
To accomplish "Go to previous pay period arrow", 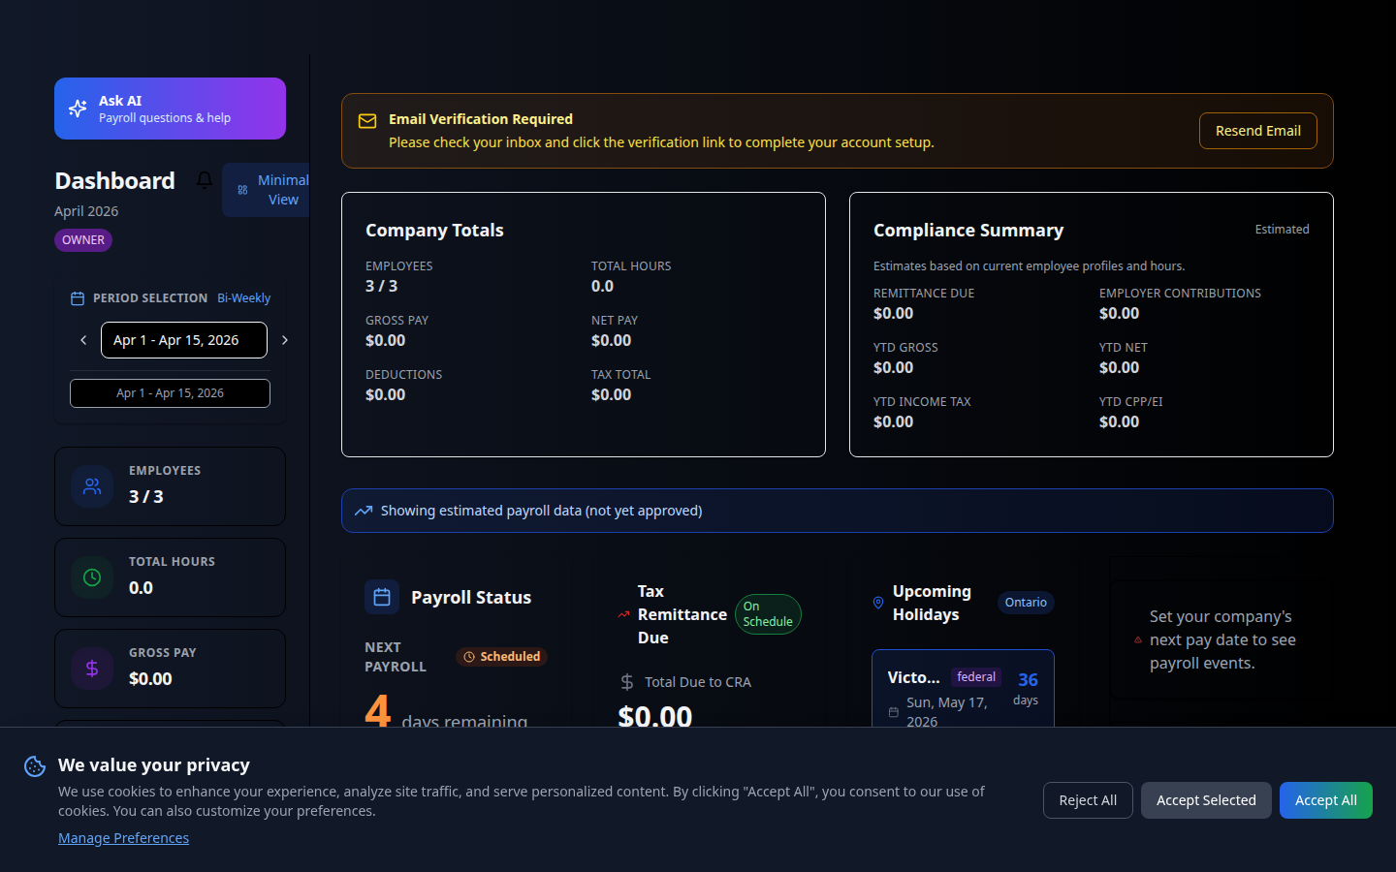I will tap(83, 340).
